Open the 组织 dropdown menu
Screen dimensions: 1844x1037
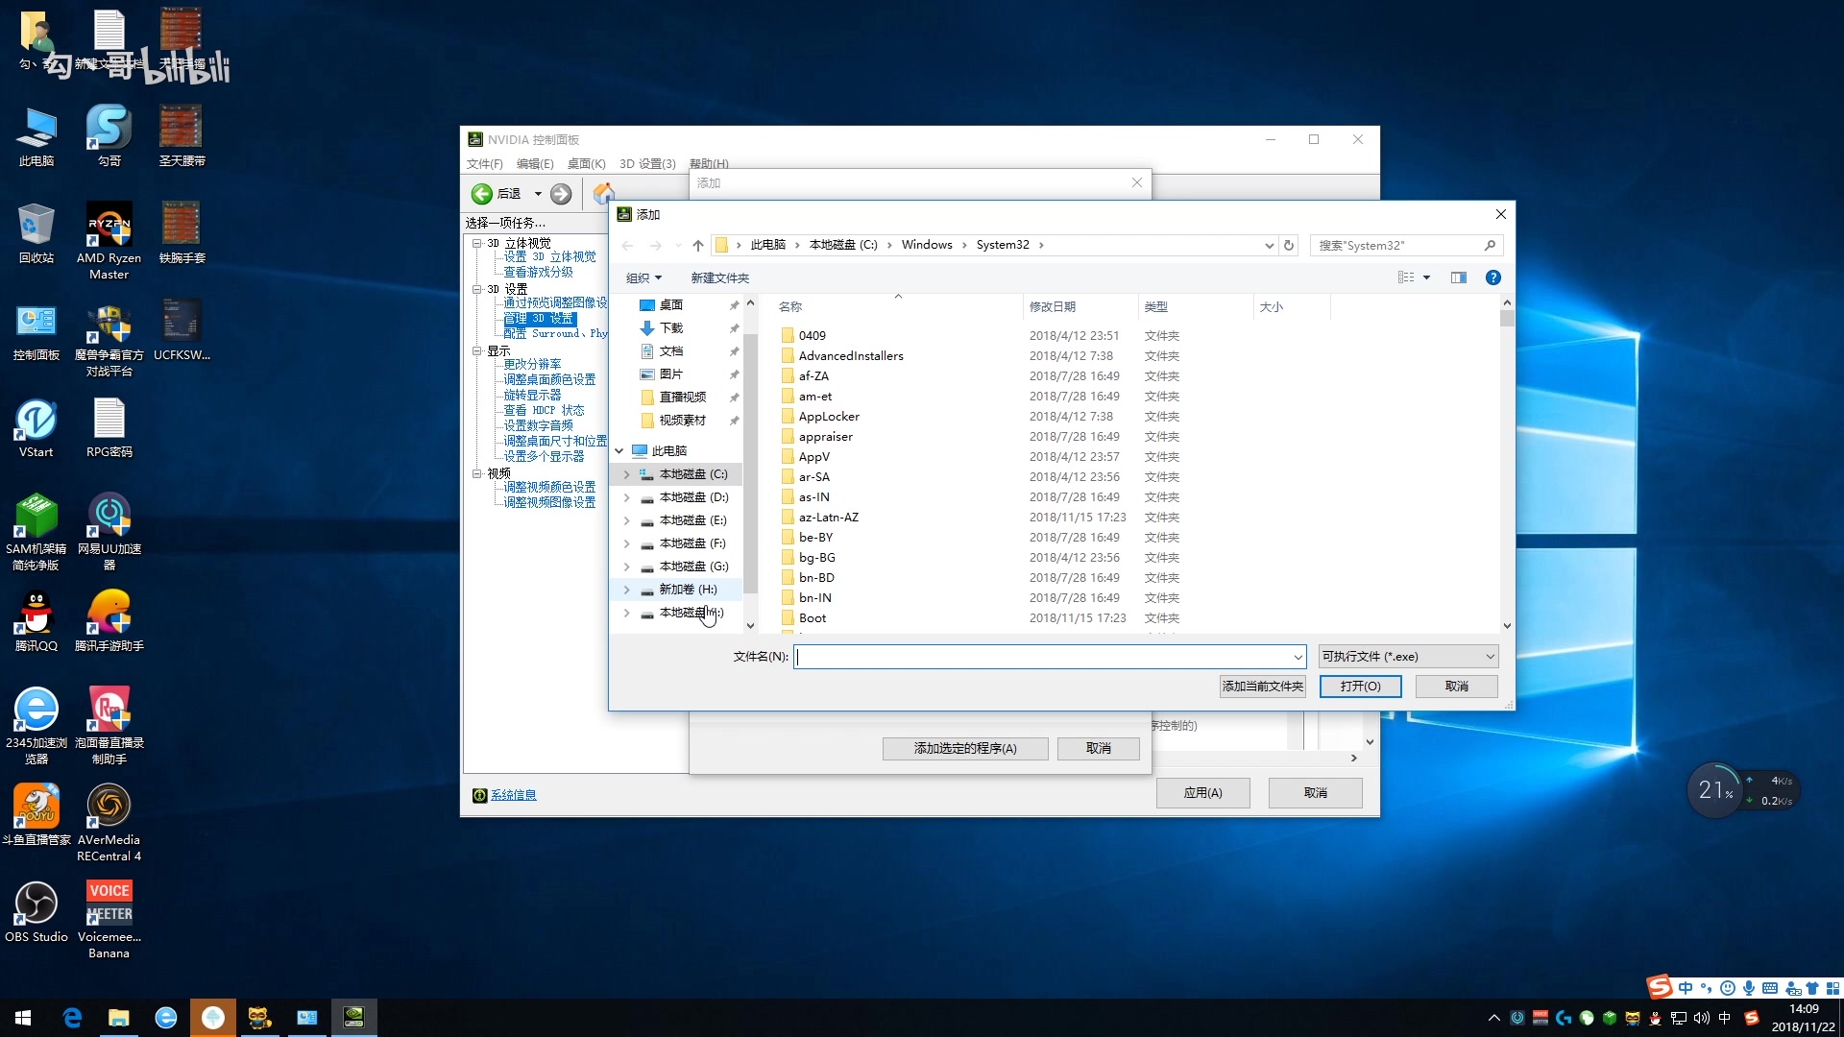[x=643, y=278]
